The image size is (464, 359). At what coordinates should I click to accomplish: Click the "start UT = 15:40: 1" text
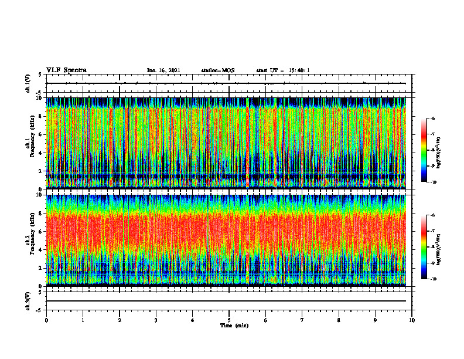[283, 70]
